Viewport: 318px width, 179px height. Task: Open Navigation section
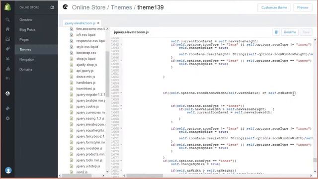point(27,60)
